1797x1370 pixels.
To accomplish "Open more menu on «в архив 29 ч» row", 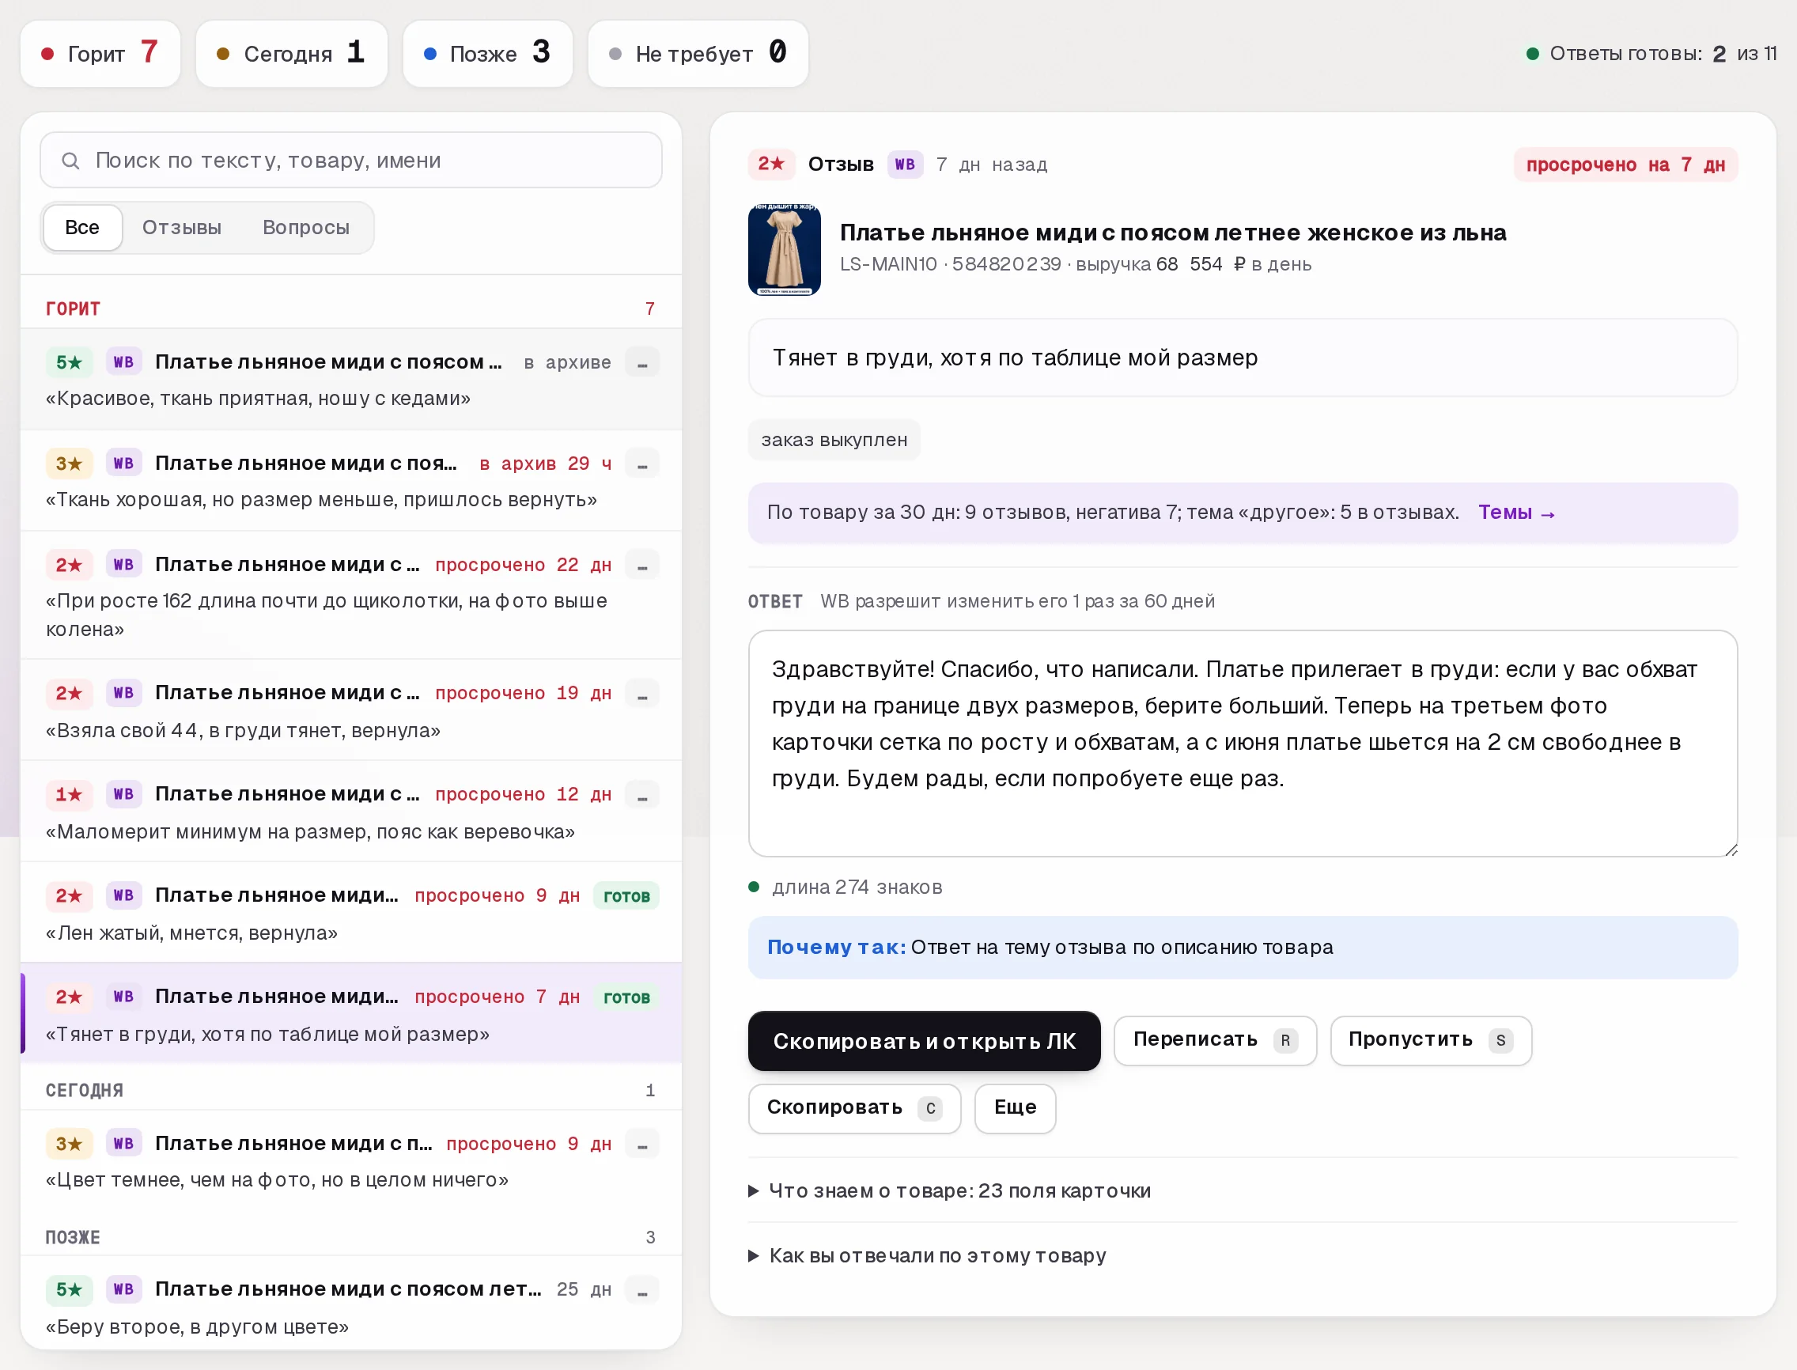I will click(x=642, y=464).
